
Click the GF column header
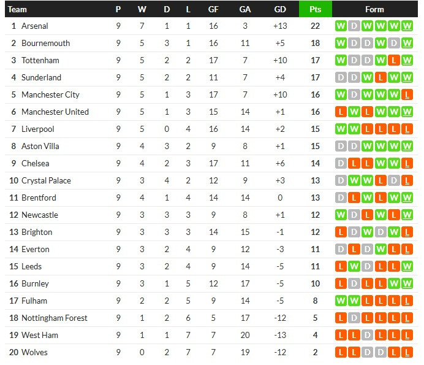213,9
